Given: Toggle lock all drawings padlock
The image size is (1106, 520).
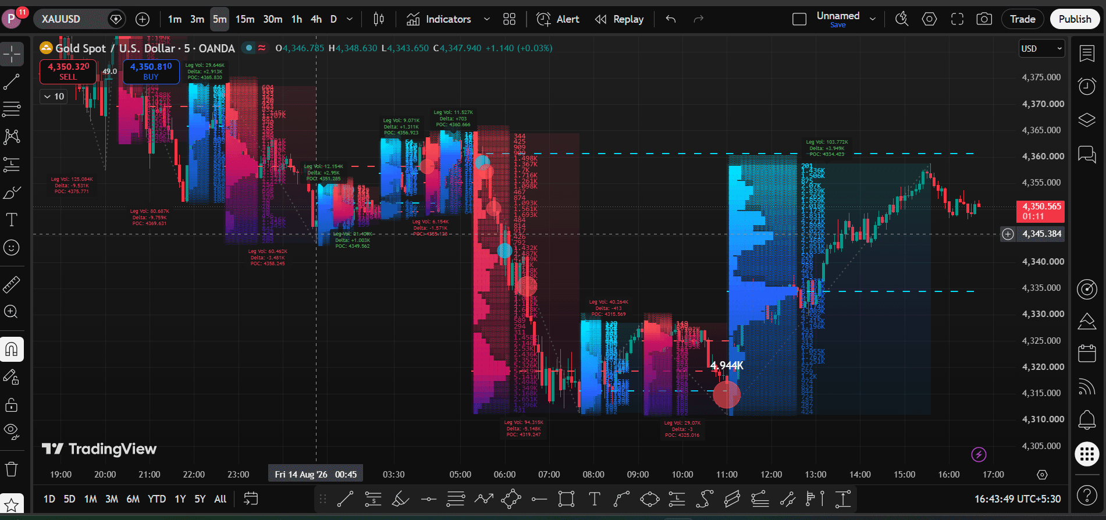Looking at the screenshot, I should [12, 404].
